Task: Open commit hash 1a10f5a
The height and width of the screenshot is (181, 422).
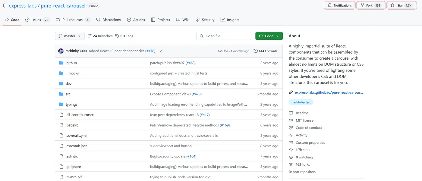Action: (223, 51)
